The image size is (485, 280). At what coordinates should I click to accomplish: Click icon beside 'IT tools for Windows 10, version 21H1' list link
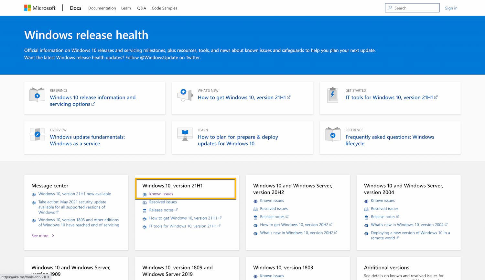pos(145,227)
